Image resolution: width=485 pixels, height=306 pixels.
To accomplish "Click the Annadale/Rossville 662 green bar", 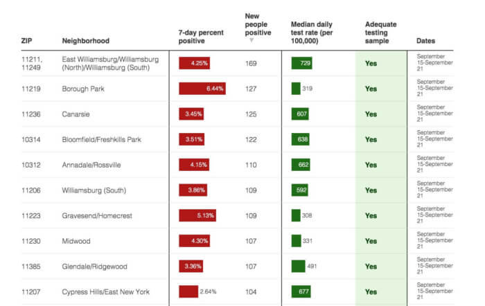I will coord(301,165).
